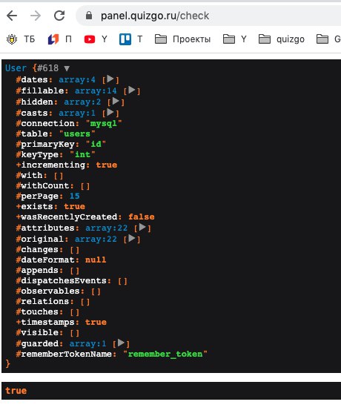Expand the #hidden array:2
The image size is (341, 416).
pyautogui.click(x=116, y=101)
